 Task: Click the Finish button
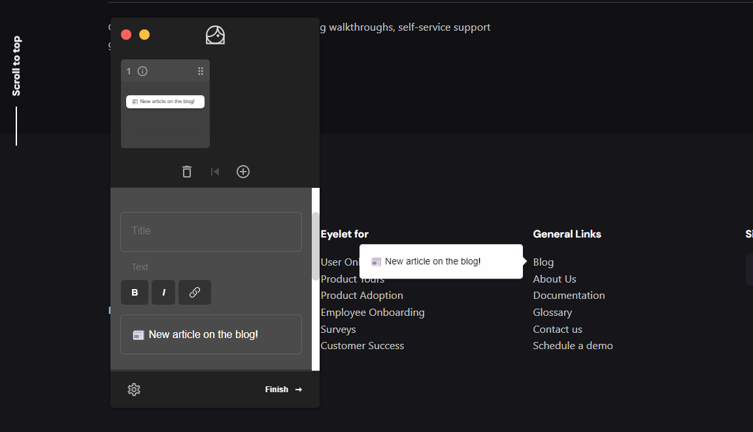click(x=283, y=390)
